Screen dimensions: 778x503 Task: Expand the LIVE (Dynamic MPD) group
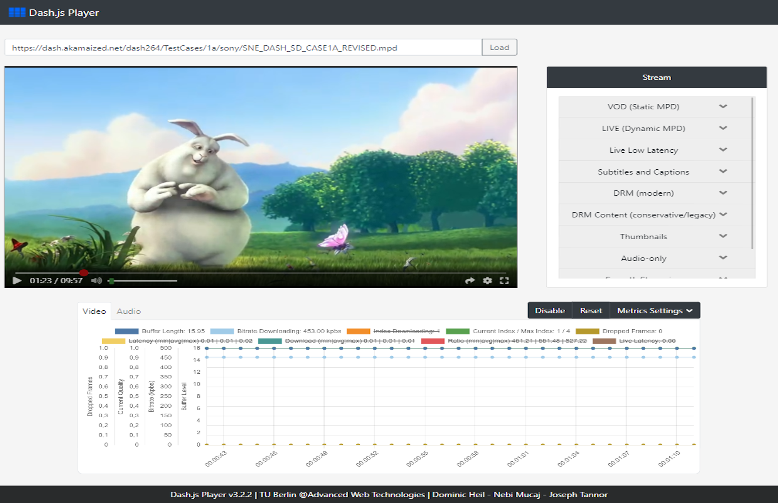pos(656,129)
